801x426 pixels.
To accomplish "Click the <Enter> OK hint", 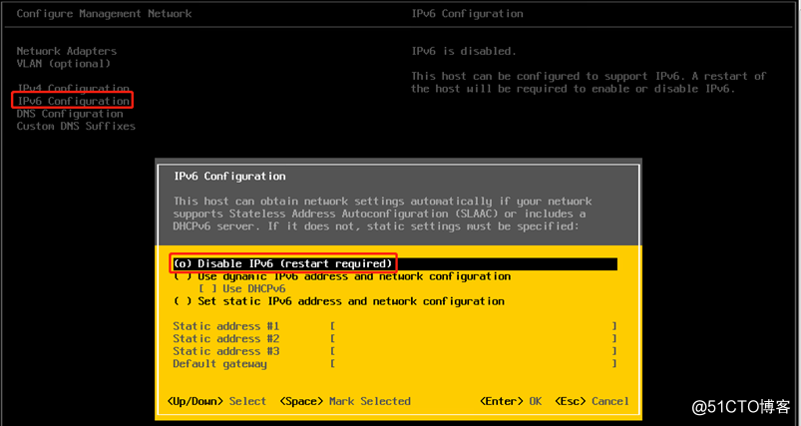I will pyautogui.click(x=511, y=401).
